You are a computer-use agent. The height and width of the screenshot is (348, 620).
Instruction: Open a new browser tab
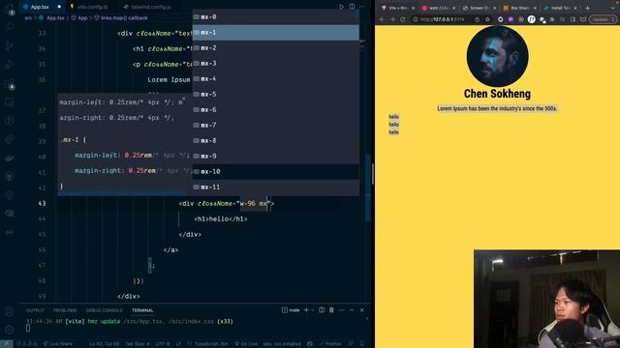click(x=588, y=8)
